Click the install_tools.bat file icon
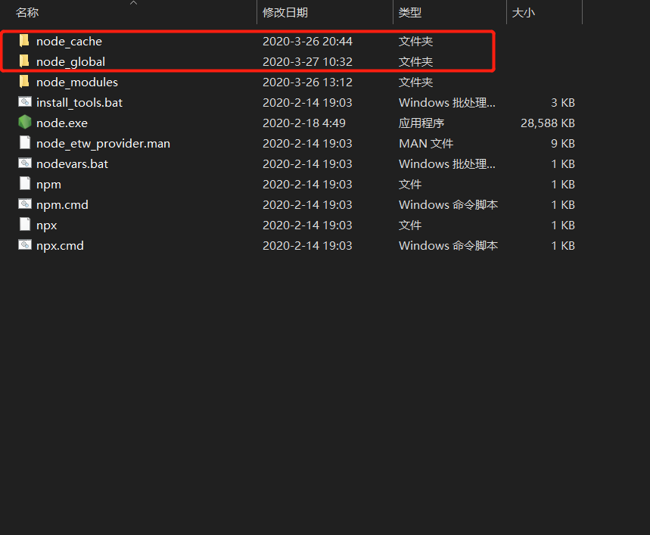Viewport: 650px width, 535px height. (25, 102)
